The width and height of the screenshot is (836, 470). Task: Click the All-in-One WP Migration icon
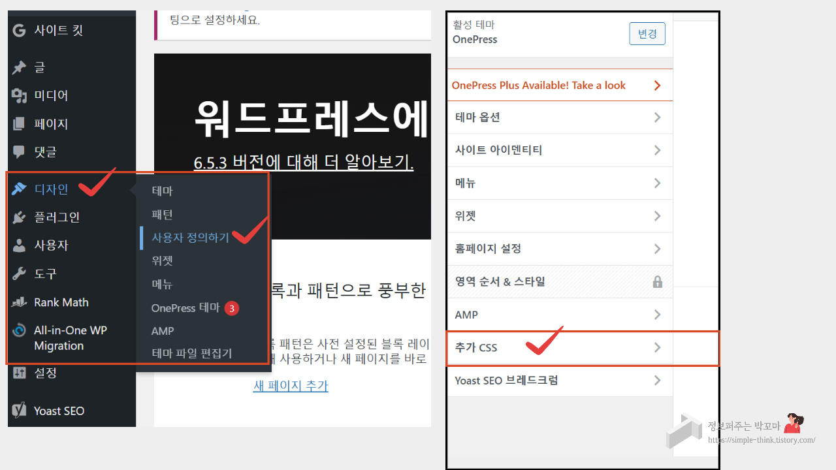pos(19,330)
